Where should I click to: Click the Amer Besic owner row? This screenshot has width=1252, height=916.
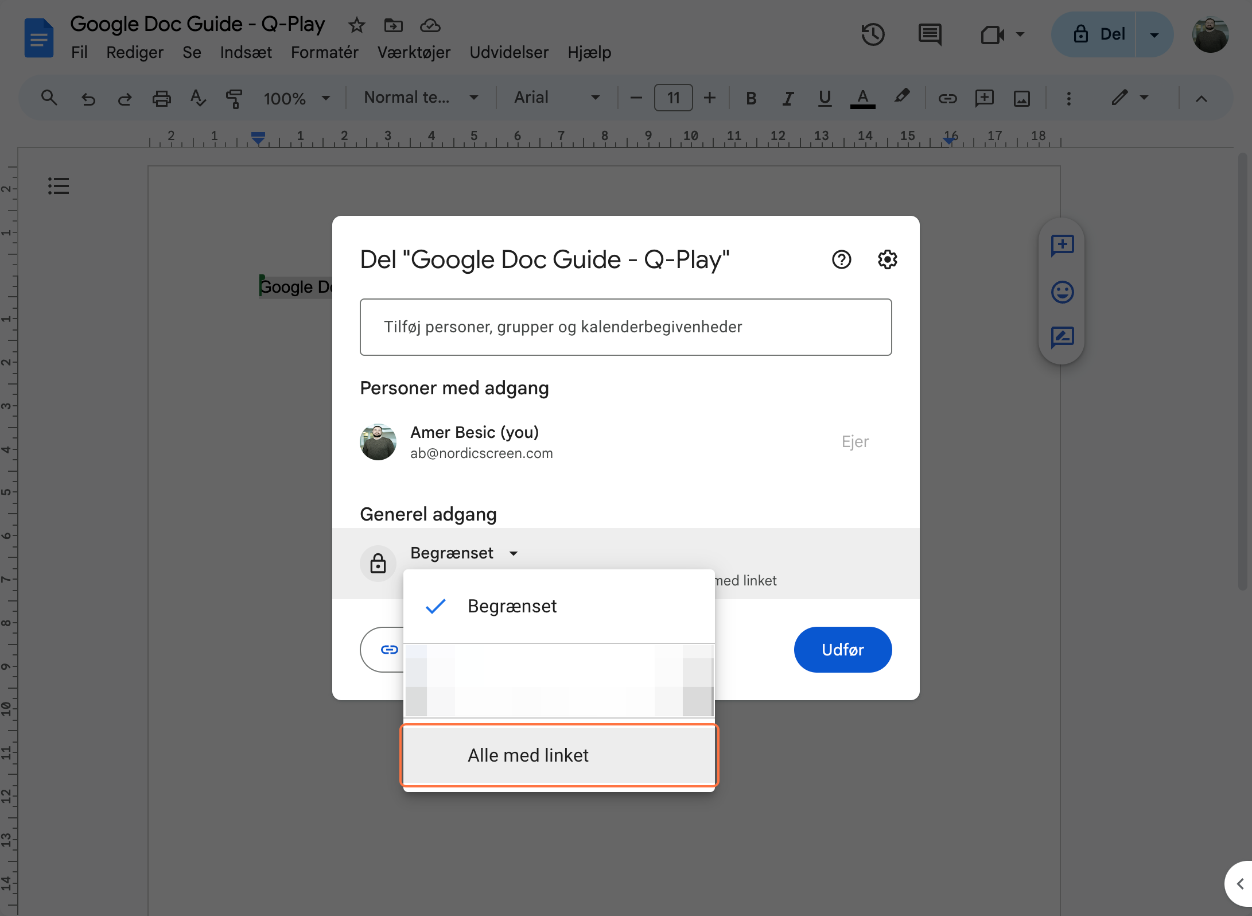click(x=625, y=442)
